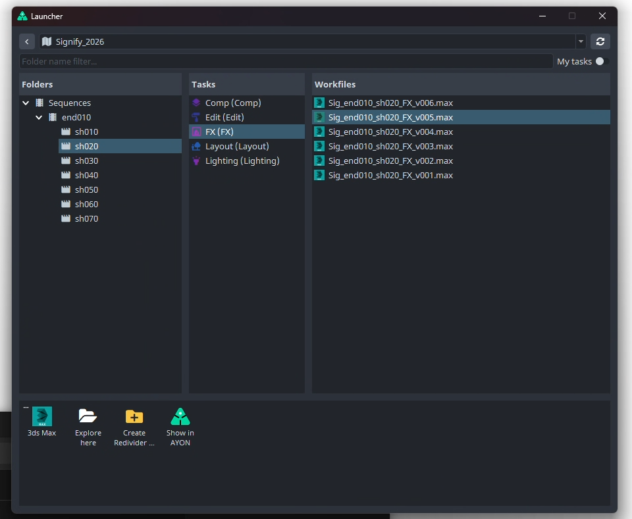Focus the Folder name filter field
This screenshot has height=519, width=632.
(x=286, y=61)
